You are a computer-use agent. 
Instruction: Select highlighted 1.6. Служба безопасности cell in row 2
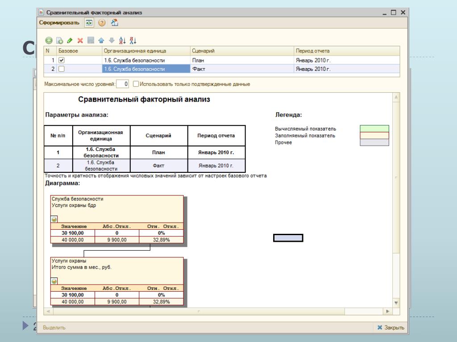point(146,69)
